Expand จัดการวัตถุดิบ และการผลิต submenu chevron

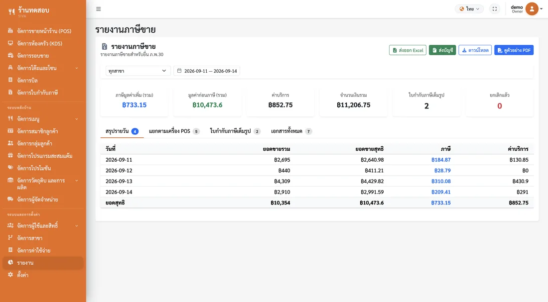tap(77, 181)
